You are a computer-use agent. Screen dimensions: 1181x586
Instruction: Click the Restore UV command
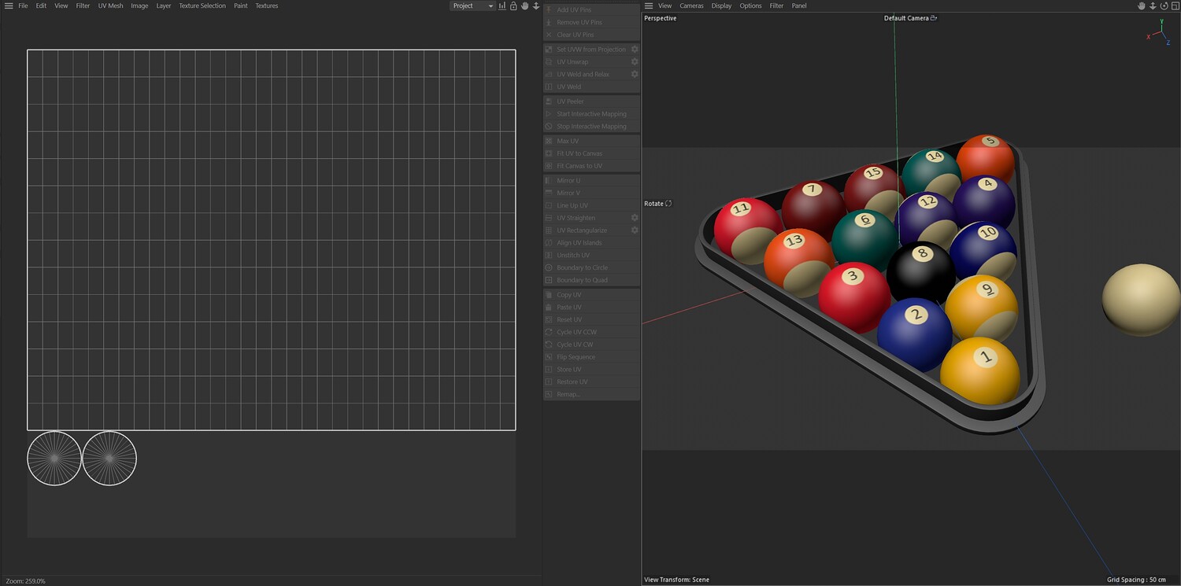pyautogui.click(x=591, y=381)
